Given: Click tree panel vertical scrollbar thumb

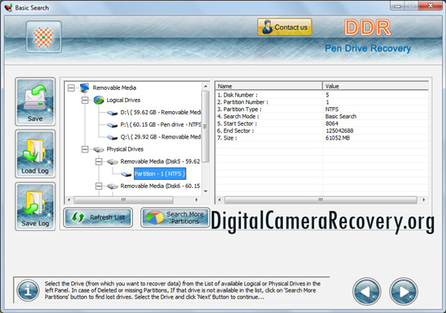Looking at the screenshot, I should coord(205,126).
